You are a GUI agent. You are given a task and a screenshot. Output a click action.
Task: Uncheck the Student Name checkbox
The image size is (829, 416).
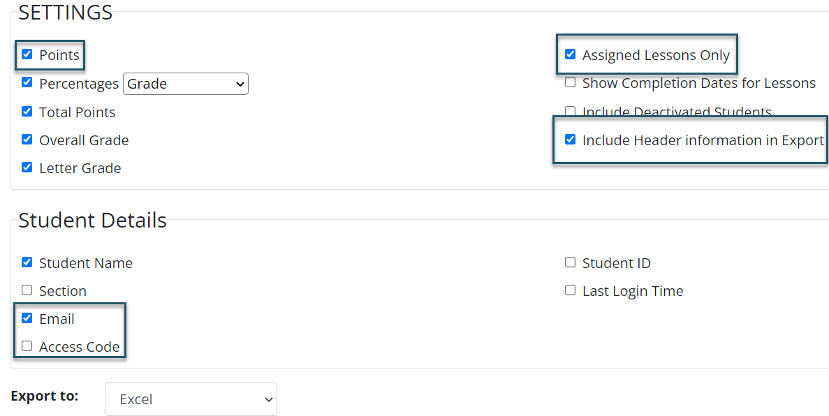click(x=27, y=262)
